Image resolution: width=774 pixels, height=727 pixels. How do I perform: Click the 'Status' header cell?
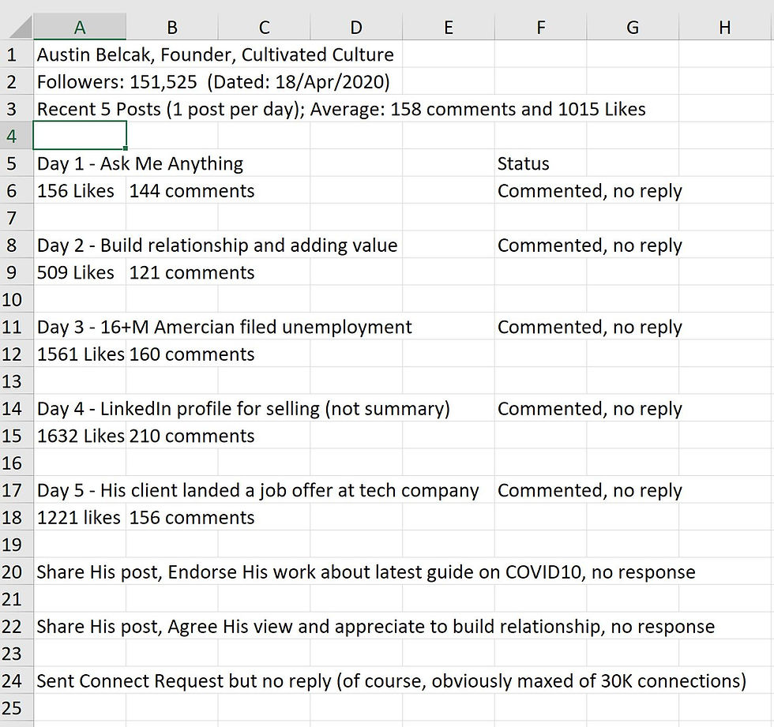[x=523, y=163]
